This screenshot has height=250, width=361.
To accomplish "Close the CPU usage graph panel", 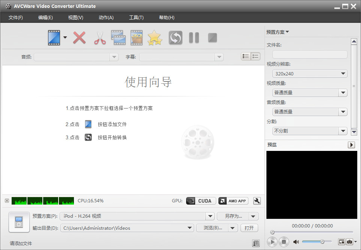I will (x=7, y=201).
